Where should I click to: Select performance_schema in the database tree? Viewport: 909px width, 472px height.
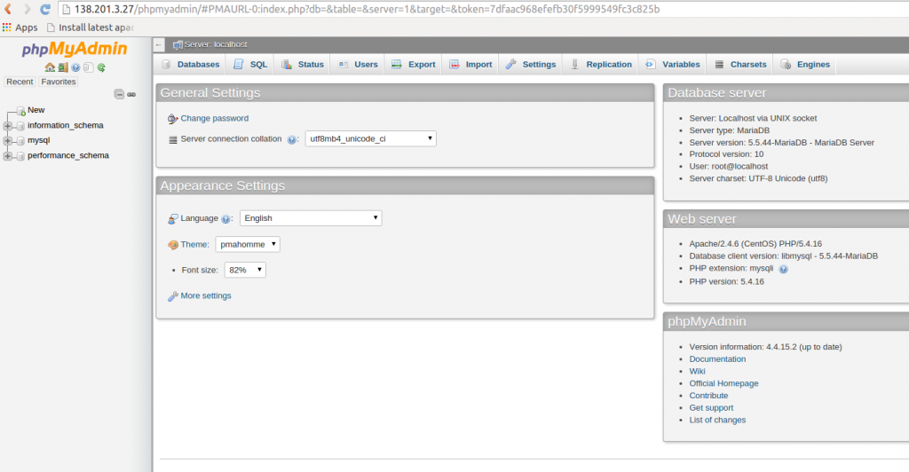68,155
